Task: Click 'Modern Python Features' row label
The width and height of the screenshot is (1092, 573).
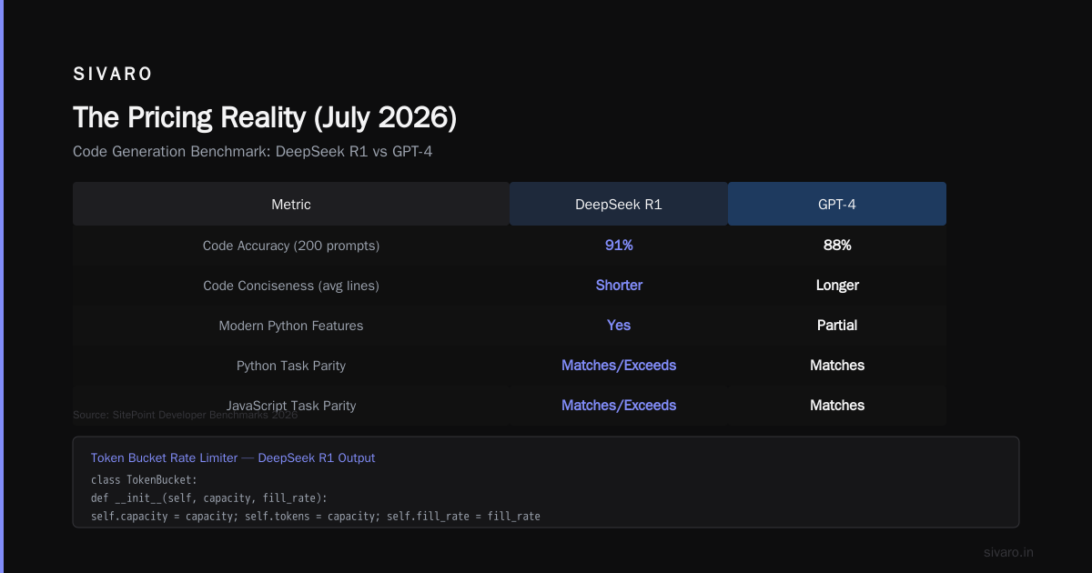Action: (x=291, y=326)
